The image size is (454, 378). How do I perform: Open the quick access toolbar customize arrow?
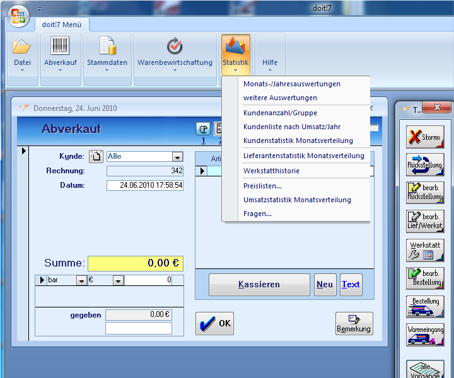pyautogui.click(x=39, y=9)
